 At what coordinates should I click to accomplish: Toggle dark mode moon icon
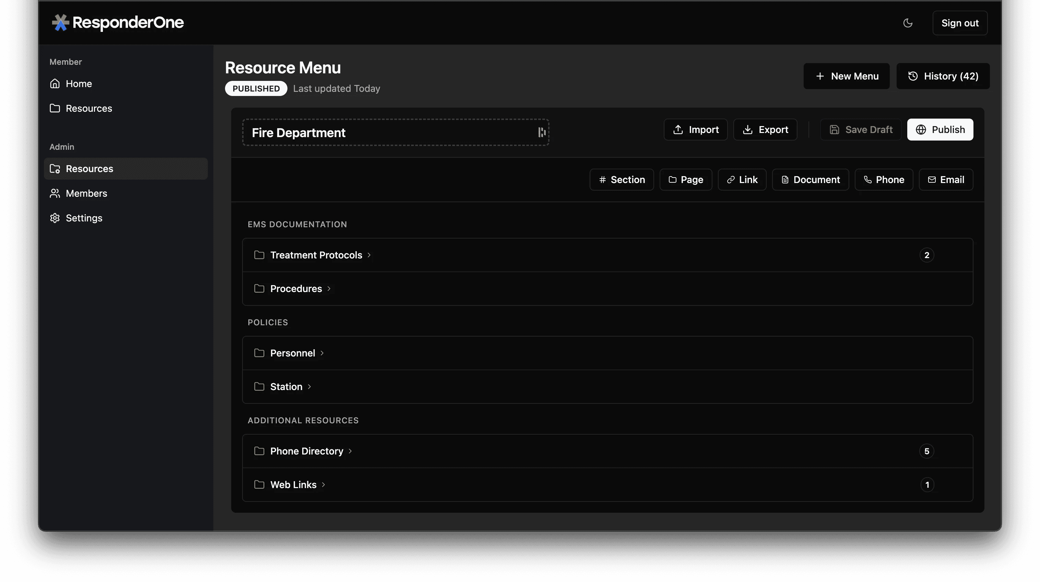[908, 23]
